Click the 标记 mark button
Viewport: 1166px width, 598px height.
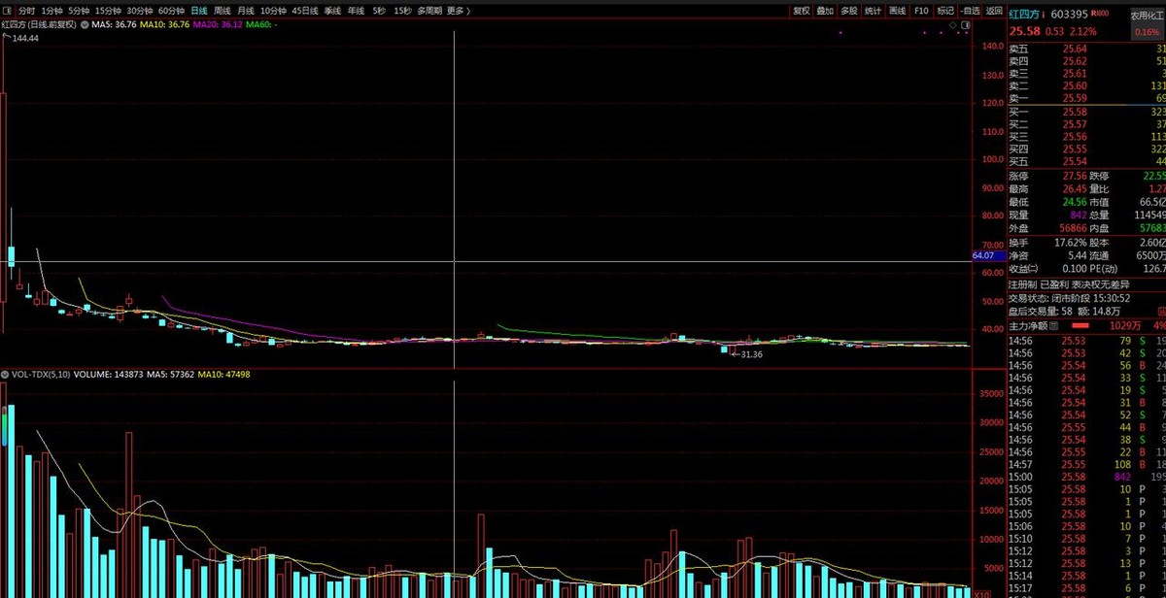[x=945, y=11]
